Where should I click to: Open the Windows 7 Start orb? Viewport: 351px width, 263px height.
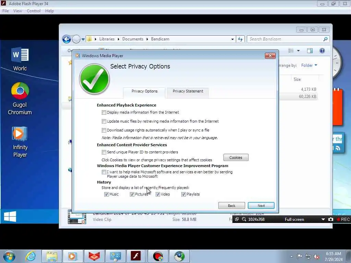point(9,256)
